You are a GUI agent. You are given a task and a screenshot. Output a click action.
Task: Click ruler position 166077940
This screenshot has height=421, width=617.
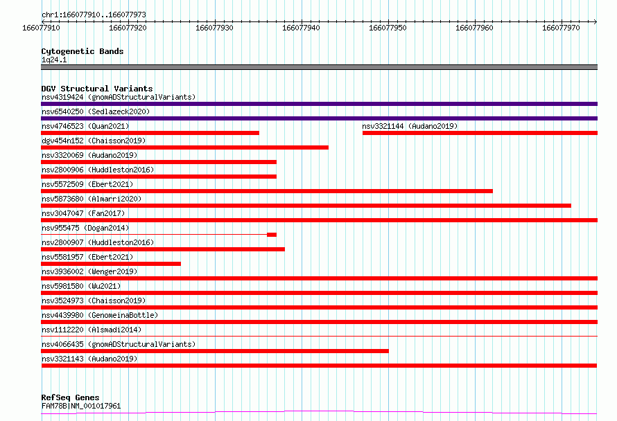(x=301, y=28)
